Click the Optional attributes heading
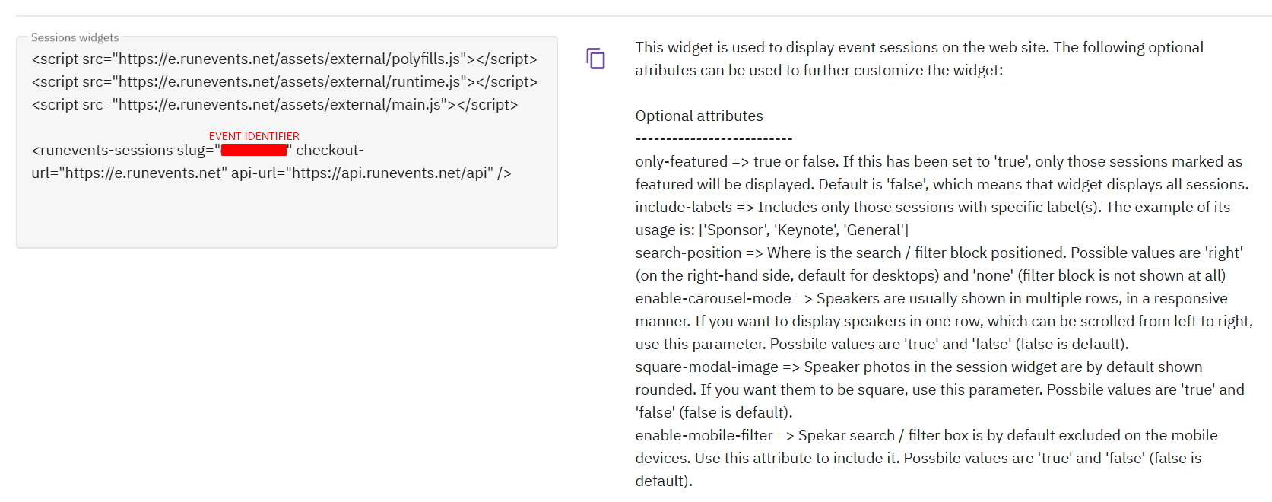 (x=699, y=116)
